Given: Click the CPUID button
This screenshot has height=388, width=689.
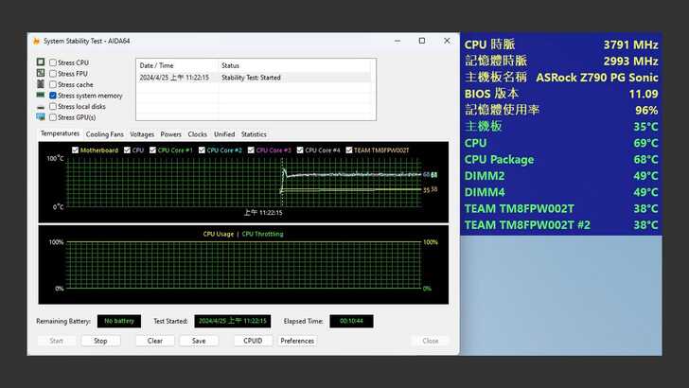Looking at the screenshot, I should coord(253,341).
